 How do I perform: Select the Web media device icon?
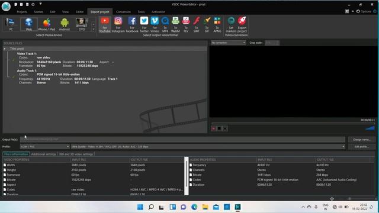pyautogui.click(x=29, y=24)
